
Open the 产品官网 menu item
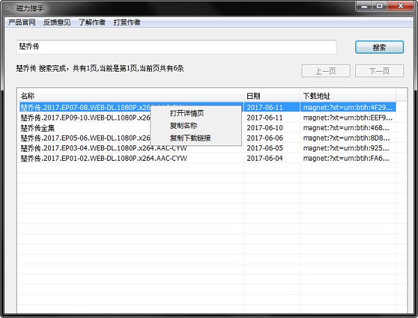tap(22, 22)
